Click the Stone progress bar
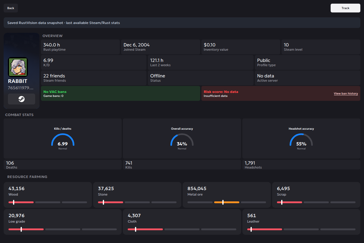 pos(137,202)
